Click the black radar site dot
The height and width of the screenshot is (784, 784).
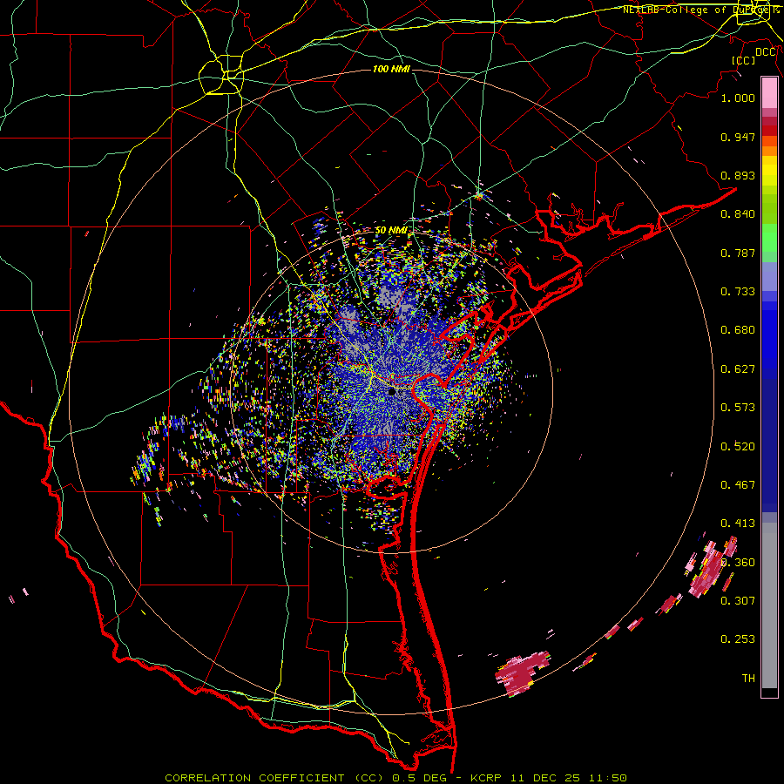392,391
